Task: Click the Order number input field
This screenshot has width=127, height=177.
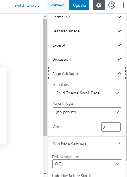Action: coord(111,127)
